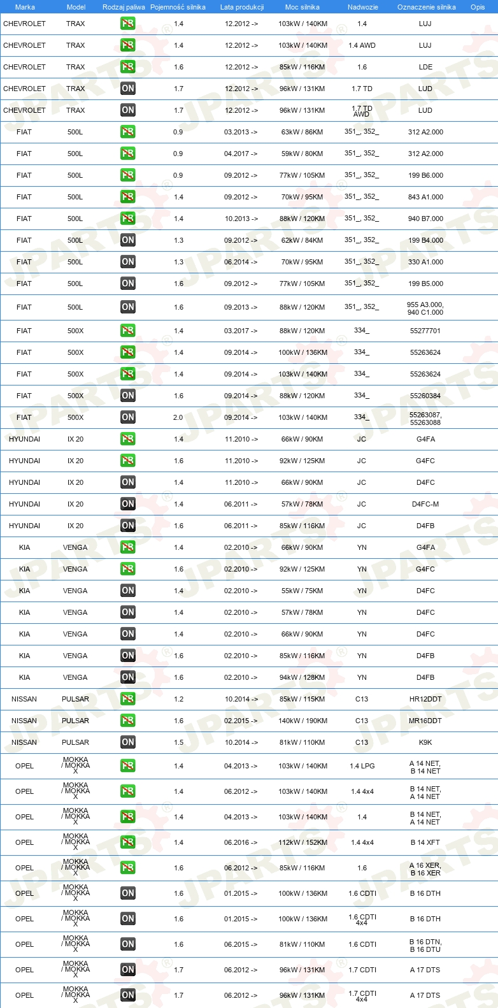Click petrol fuel icon for Chevrolet Trax 1.4 AWD
This screenshot has width=498, height=1008.
tap(128, 45)
